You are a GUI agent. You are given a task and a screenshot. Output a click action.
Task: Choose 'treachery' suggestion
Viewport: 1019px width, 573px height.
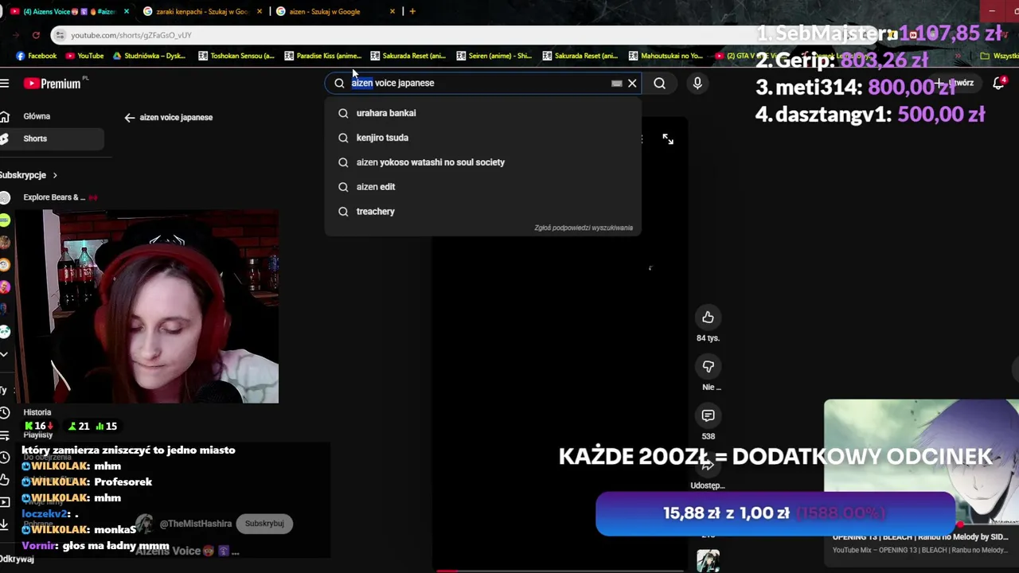(482, 212)
